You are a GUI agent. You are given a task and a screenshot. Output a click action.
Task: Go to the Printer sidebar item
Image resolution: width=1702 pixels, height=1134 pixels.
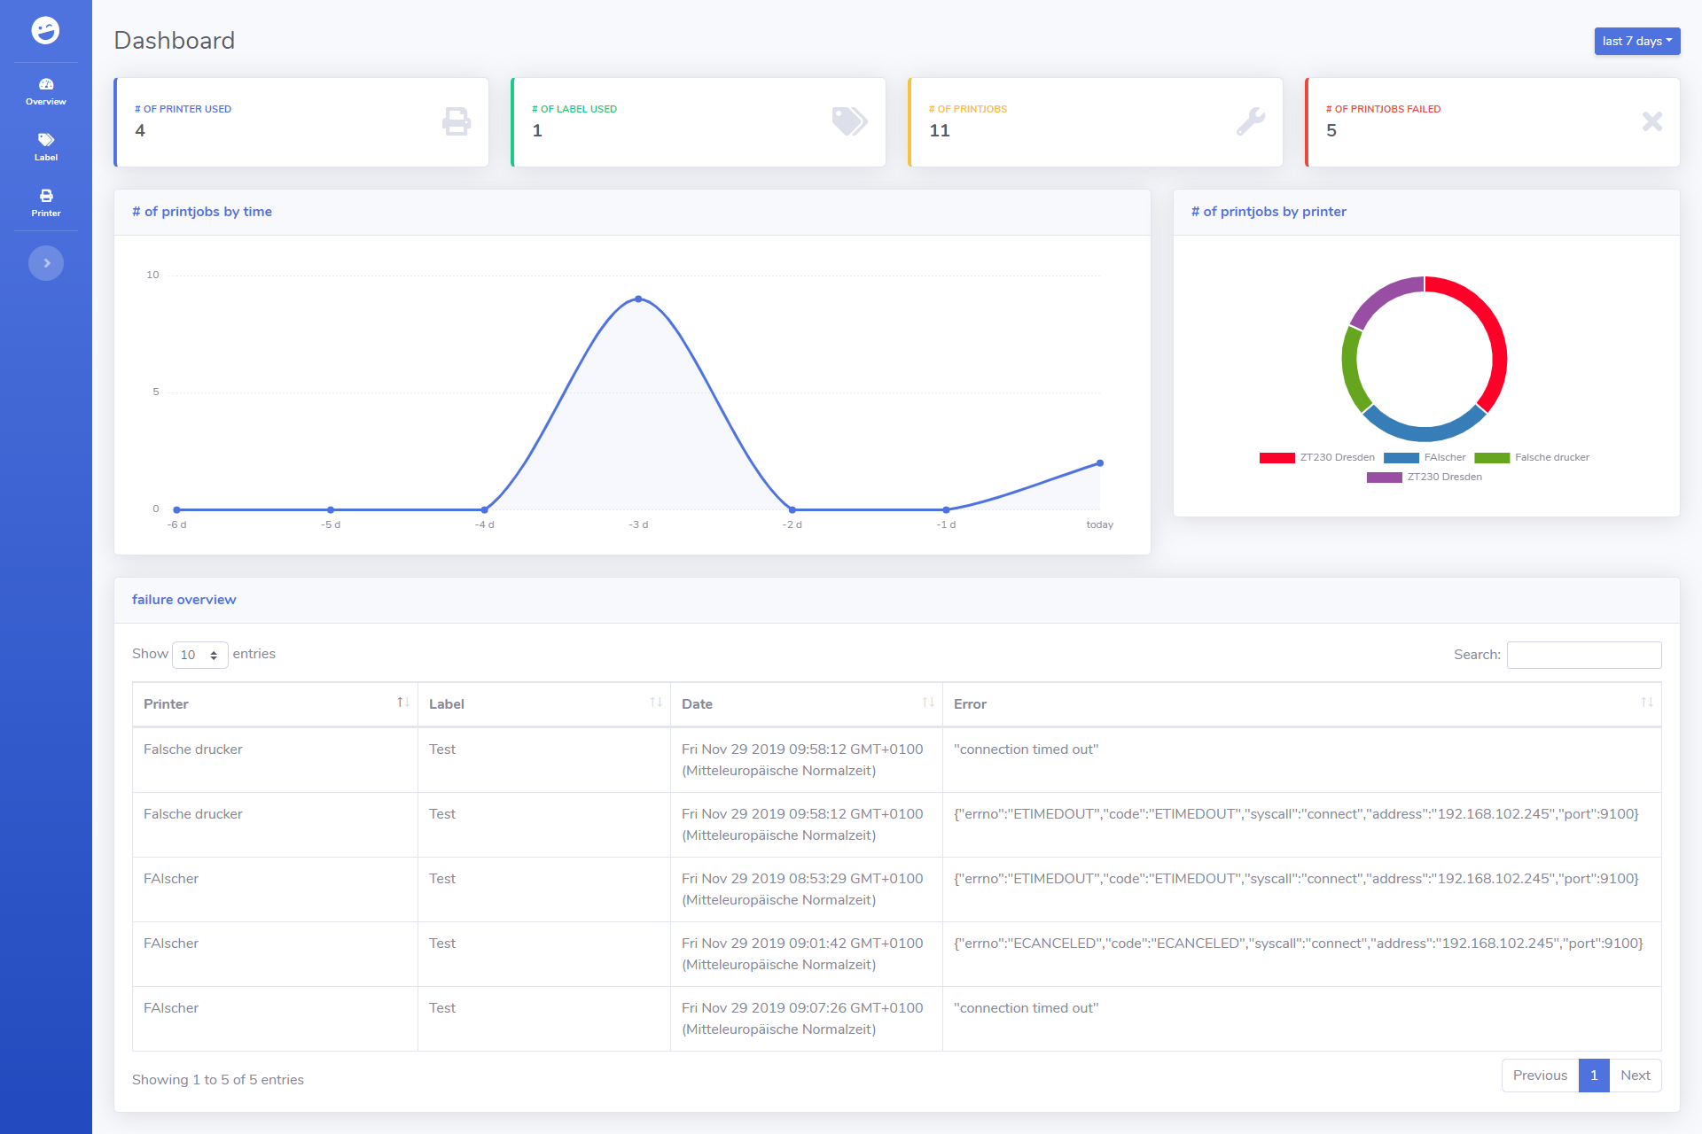46,202
